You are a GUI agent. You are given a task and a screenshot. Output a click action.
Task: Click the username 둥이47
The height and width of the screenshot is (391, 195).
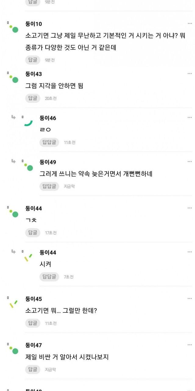[34, 345]
